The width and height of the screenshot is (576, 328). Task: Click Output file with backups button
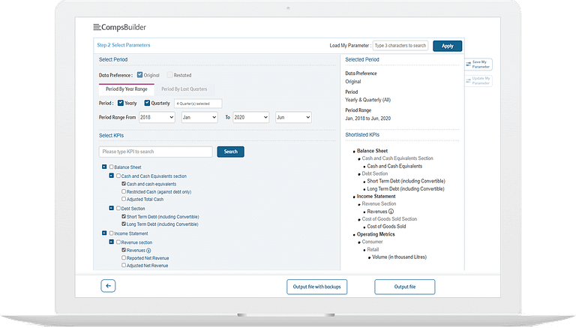(317, 287)
